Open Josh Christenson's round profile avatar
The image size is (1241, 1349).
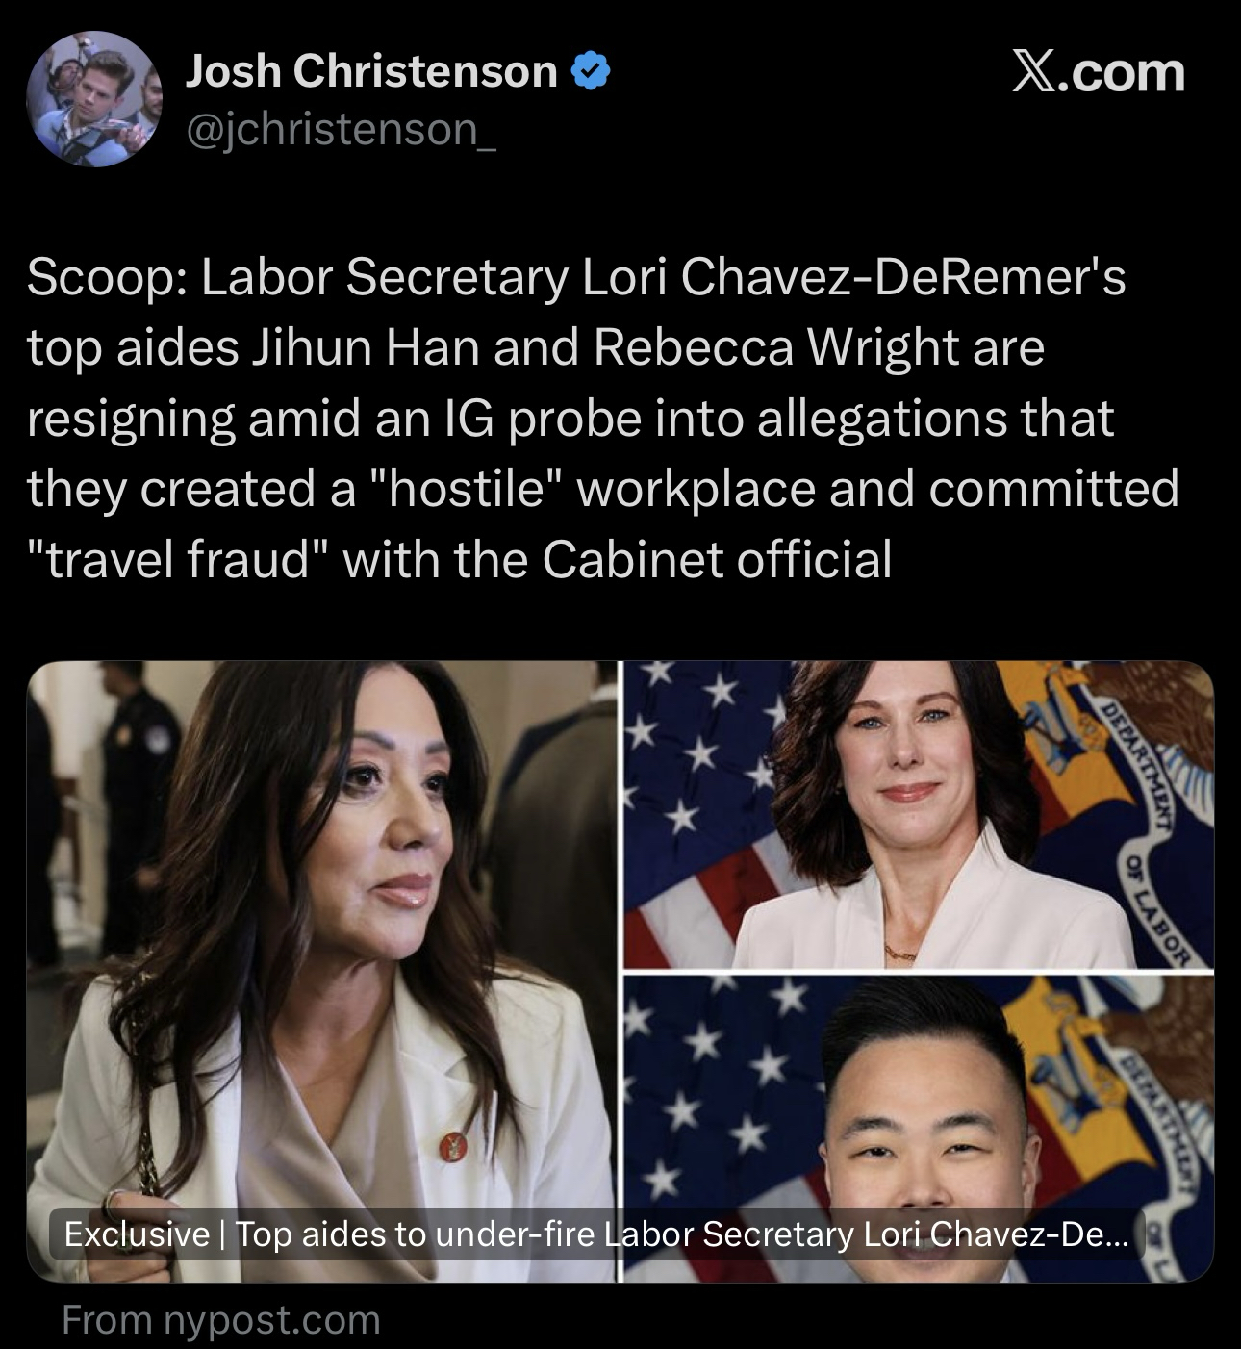click(94, 99)
